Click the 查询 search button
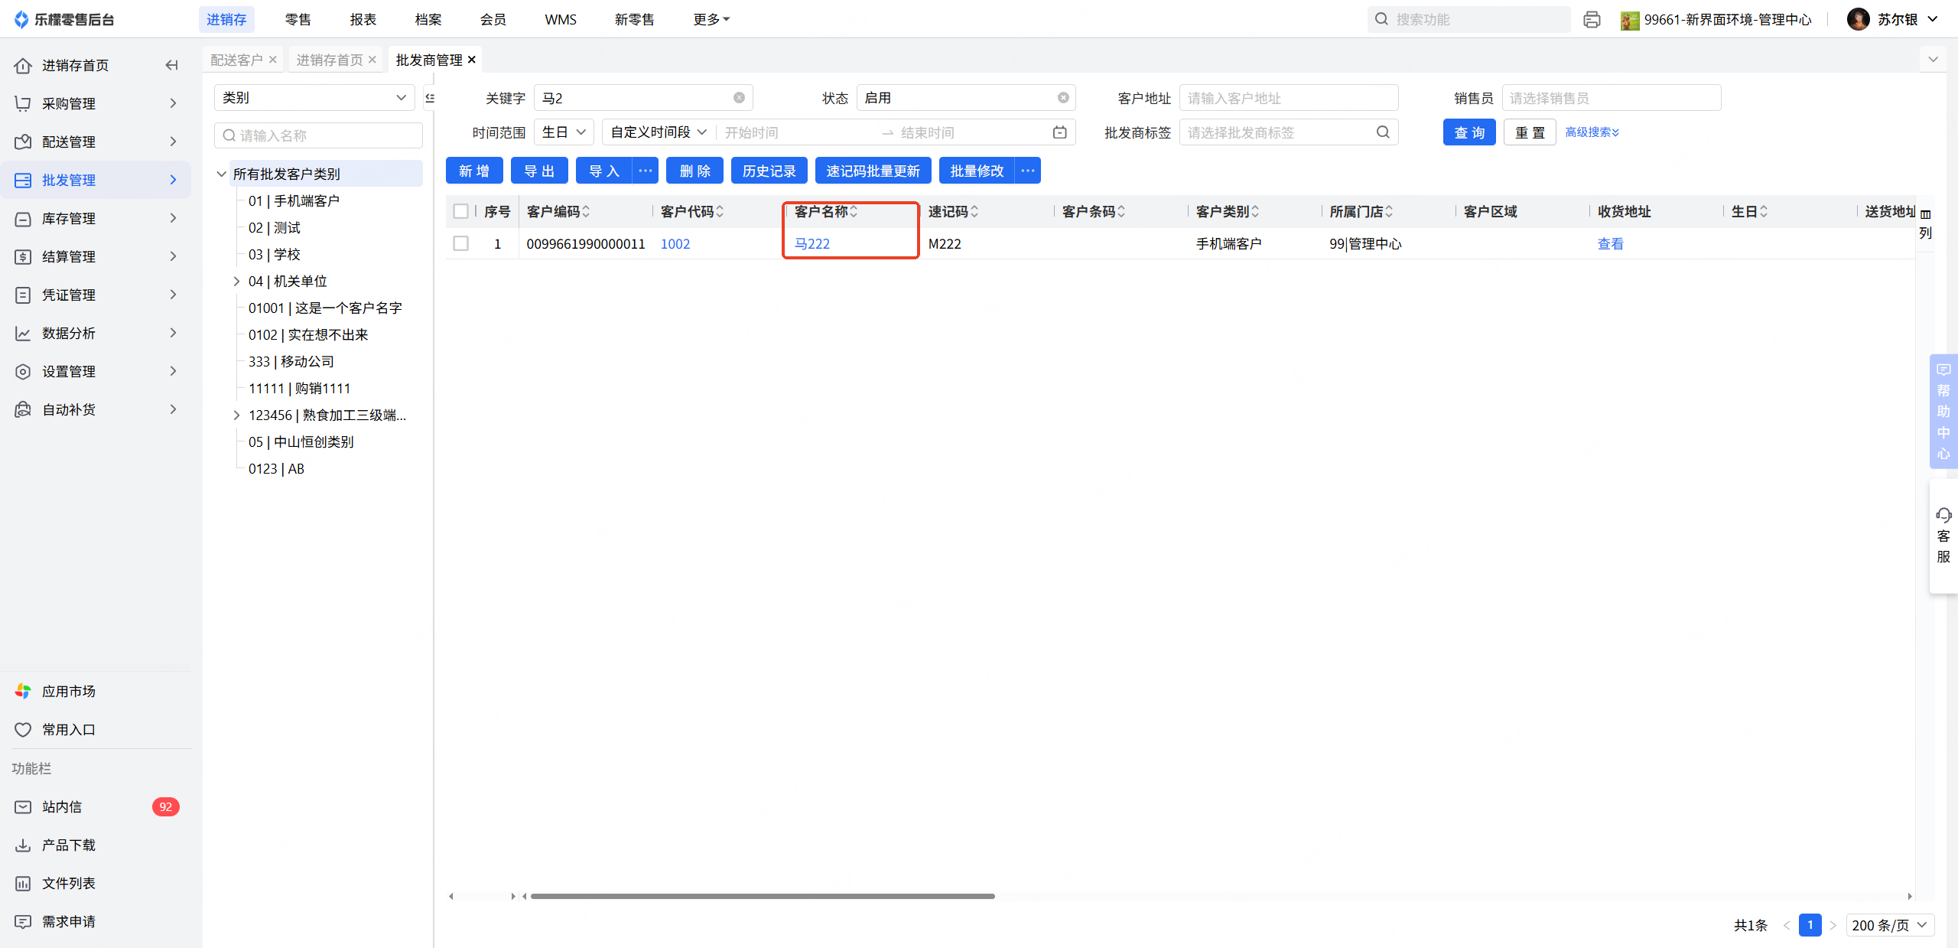 pos(1468,132)
